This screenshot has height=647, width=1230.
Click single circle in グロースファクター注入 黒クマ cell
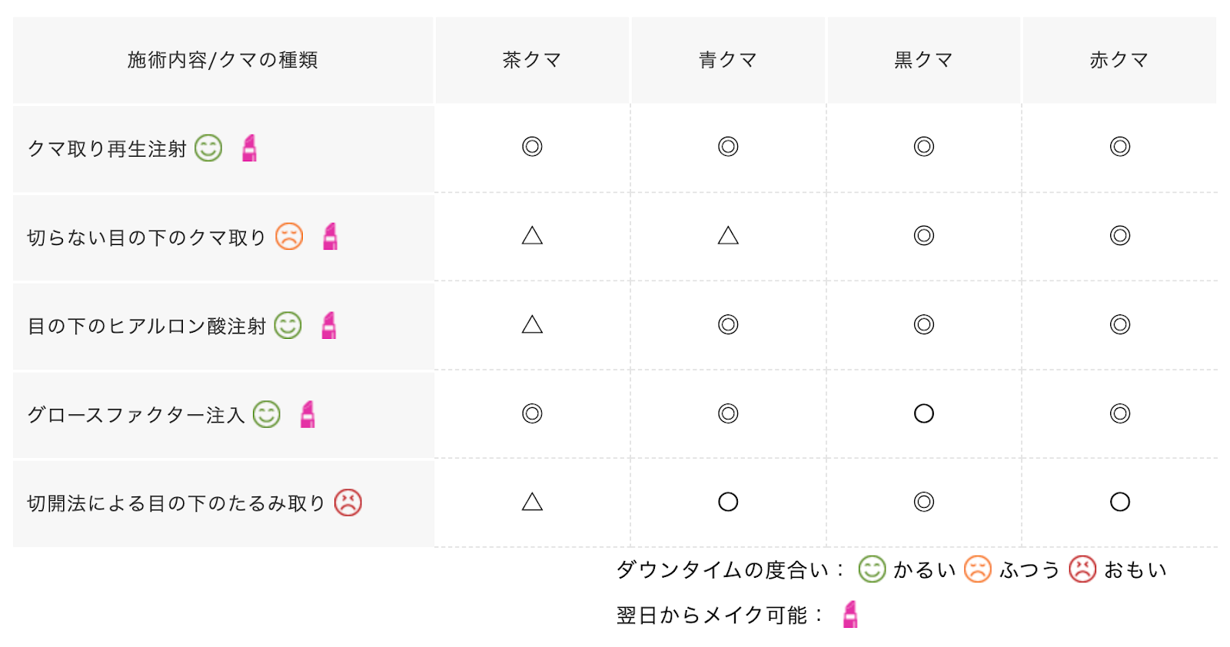[924, 414]
